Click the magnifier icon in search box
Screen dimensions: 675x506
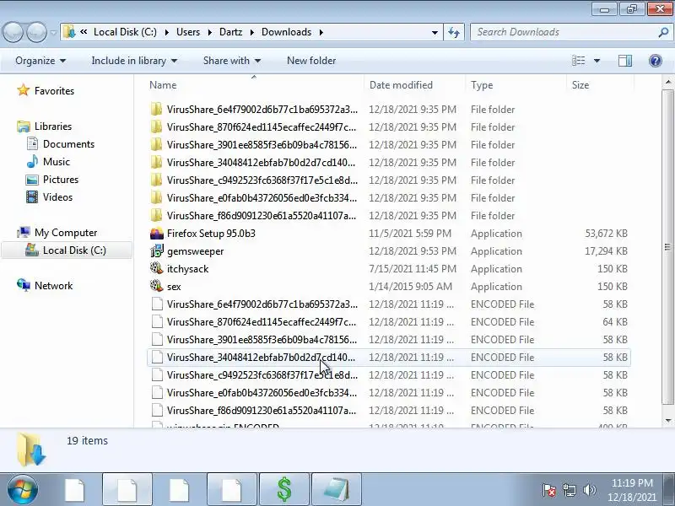(663, 32)
